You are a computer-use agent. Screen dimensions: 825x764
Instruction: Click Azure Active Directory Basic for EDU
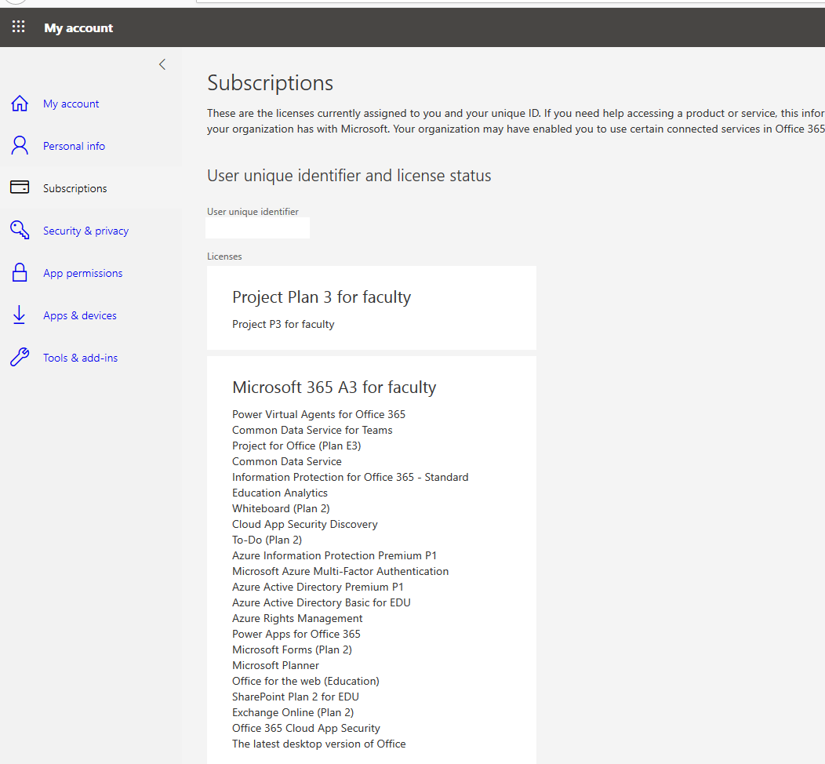(322, 603)
